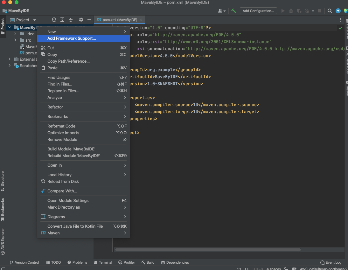Image resolution: width=348 pixels, height=270 pixels.
Task: Select Remove Module
Action: click(x=83, y=140)
